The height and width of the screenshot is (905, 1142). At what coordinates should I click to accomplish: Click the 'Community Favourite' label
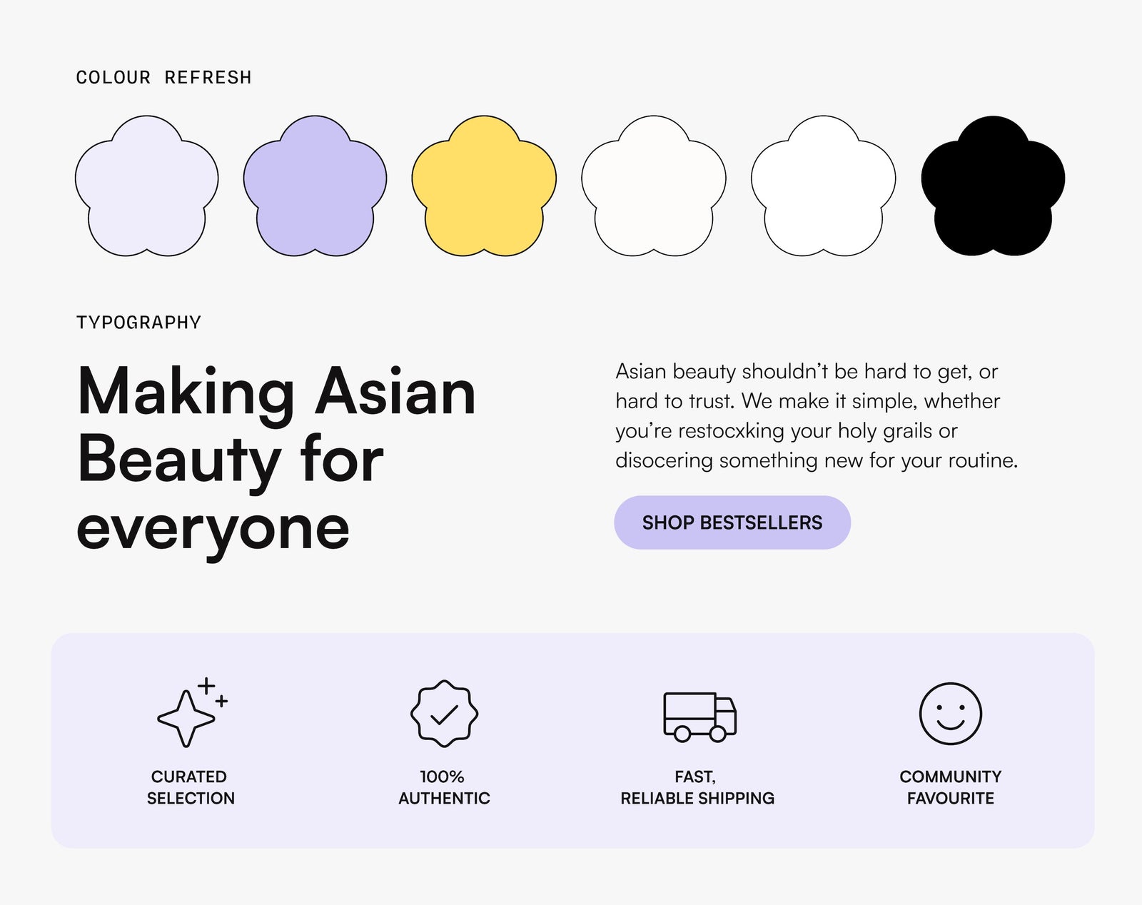[x=950, y=787]
